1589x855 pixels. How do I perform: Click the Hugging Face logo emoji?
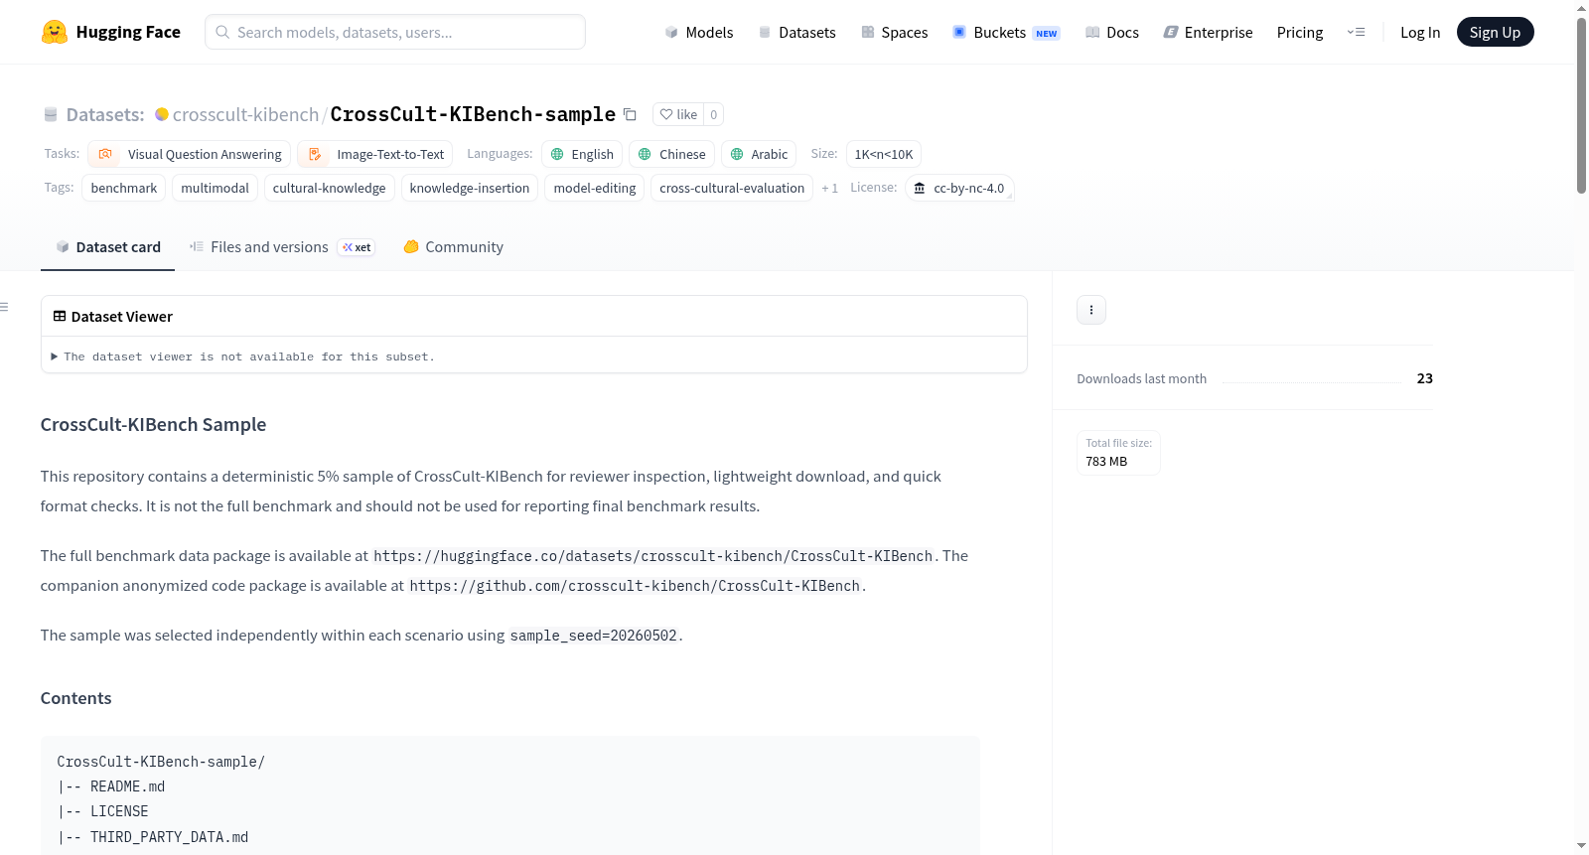click(55, 32)
